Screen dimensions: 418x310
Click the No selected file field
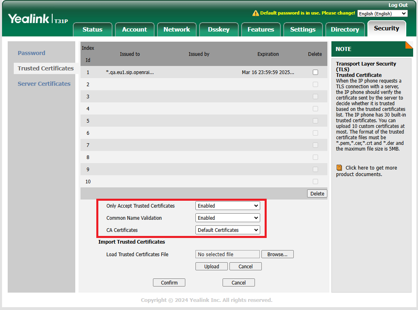[x=227, y=254]
